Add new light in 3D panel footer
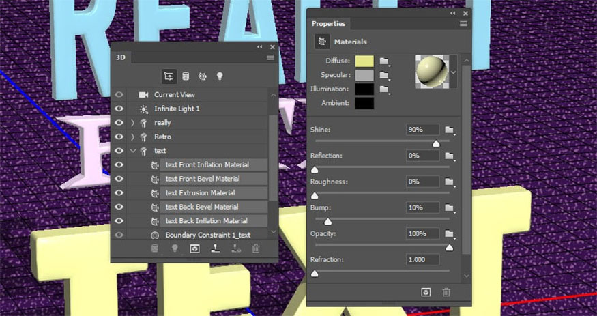Screen dimensions: 597x316 click(175, 248)
